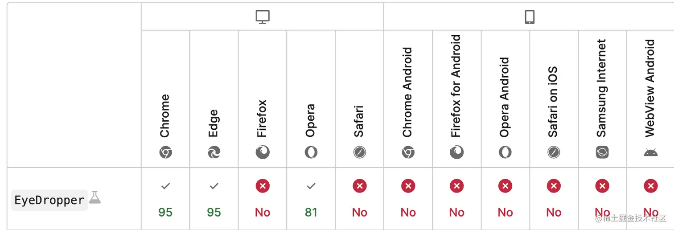Select the Safari on iOS column header
Screen dimensions: 674x230
point(554,99)
